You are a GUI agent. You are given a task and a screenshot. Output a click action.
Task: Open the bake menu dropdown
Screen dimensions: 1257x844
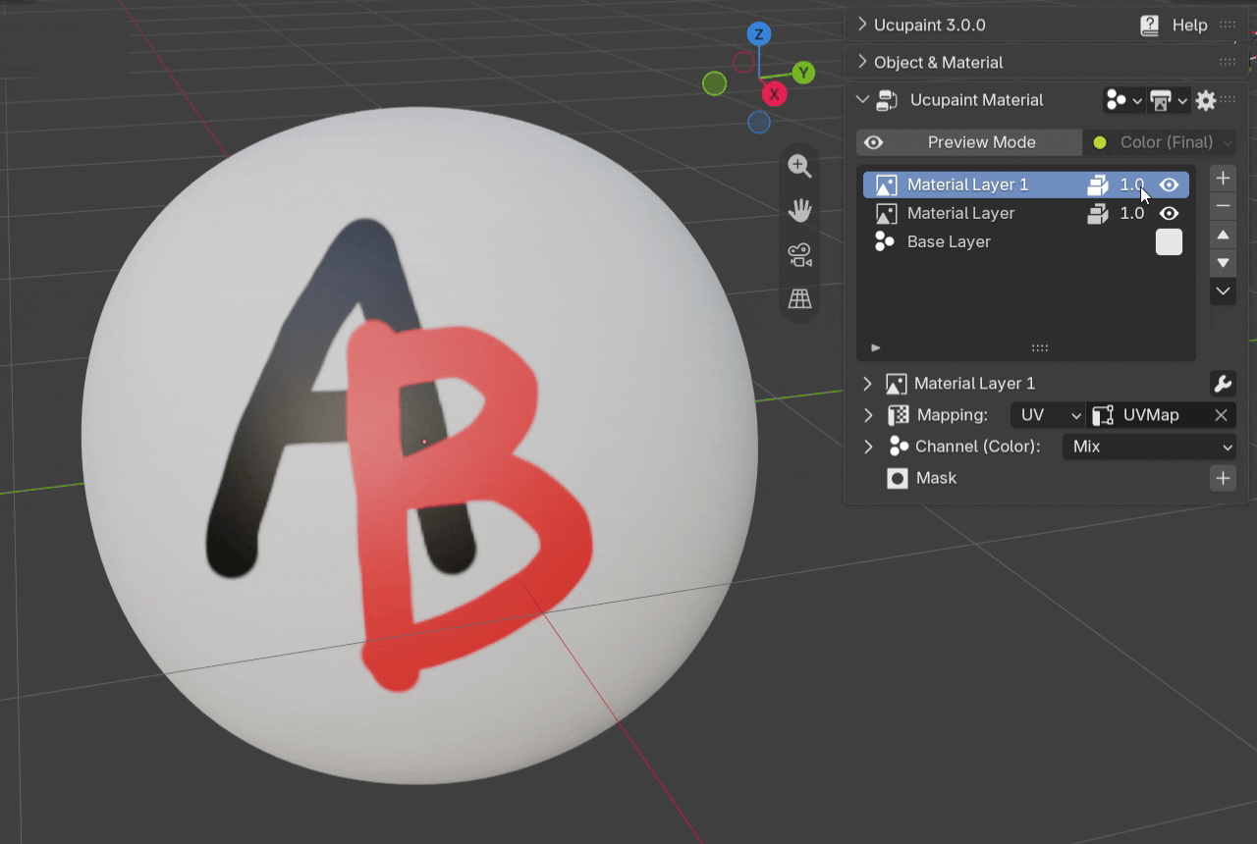point(1169,100)
